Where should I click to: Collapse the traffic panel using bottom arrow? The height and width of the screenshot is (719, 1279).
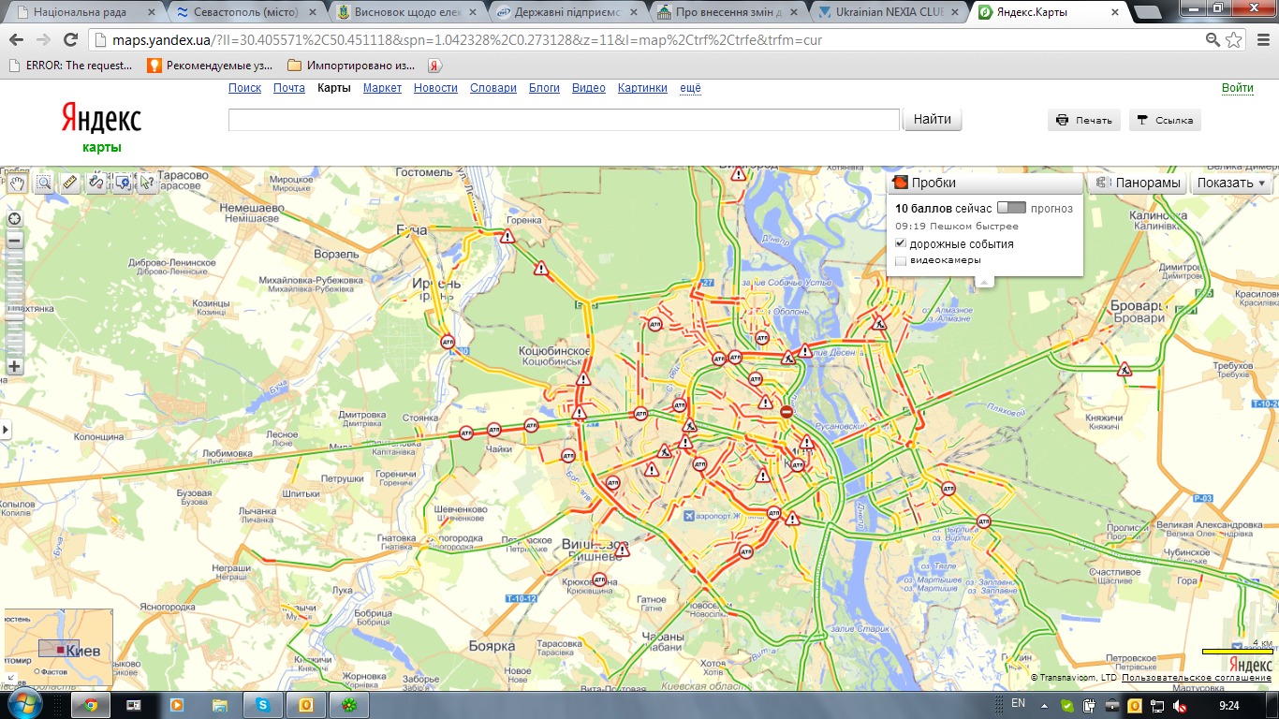[984, 281]
